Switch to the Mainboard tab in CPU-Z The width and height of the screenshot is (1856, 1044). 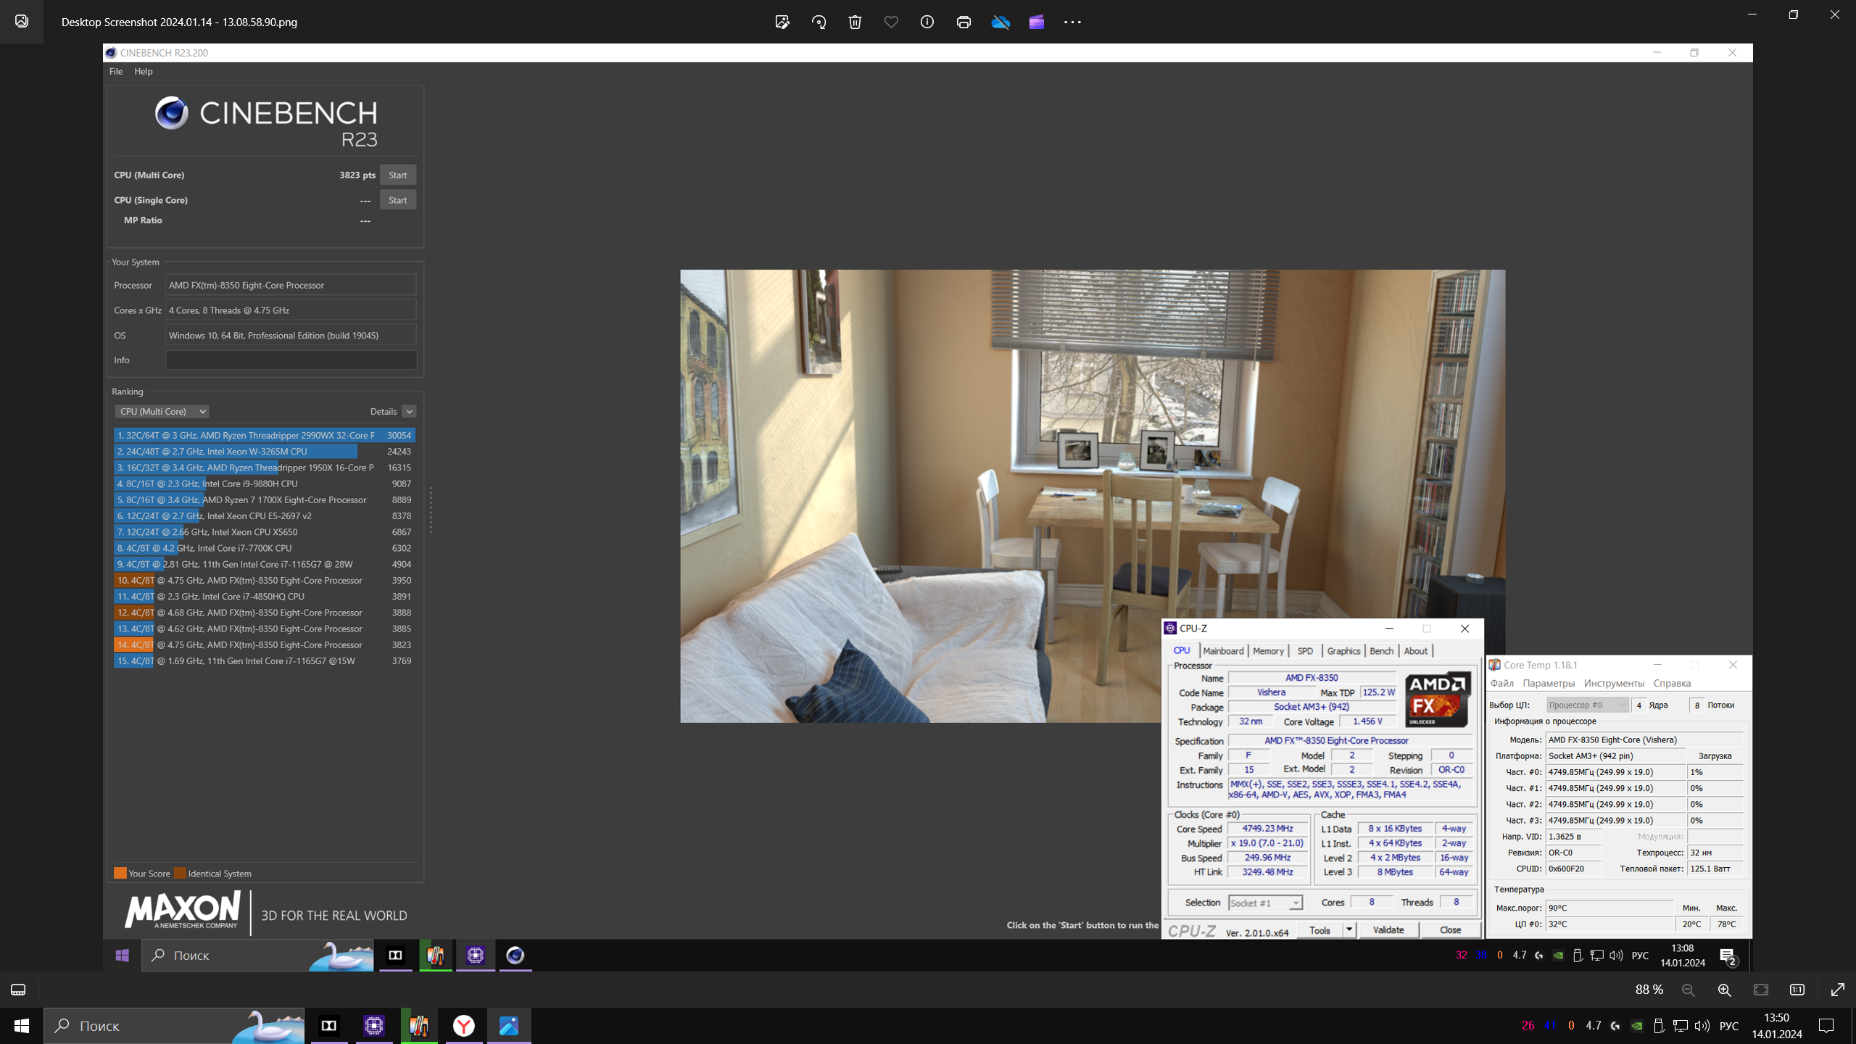pyautogui.click(x=1222, y=650)
